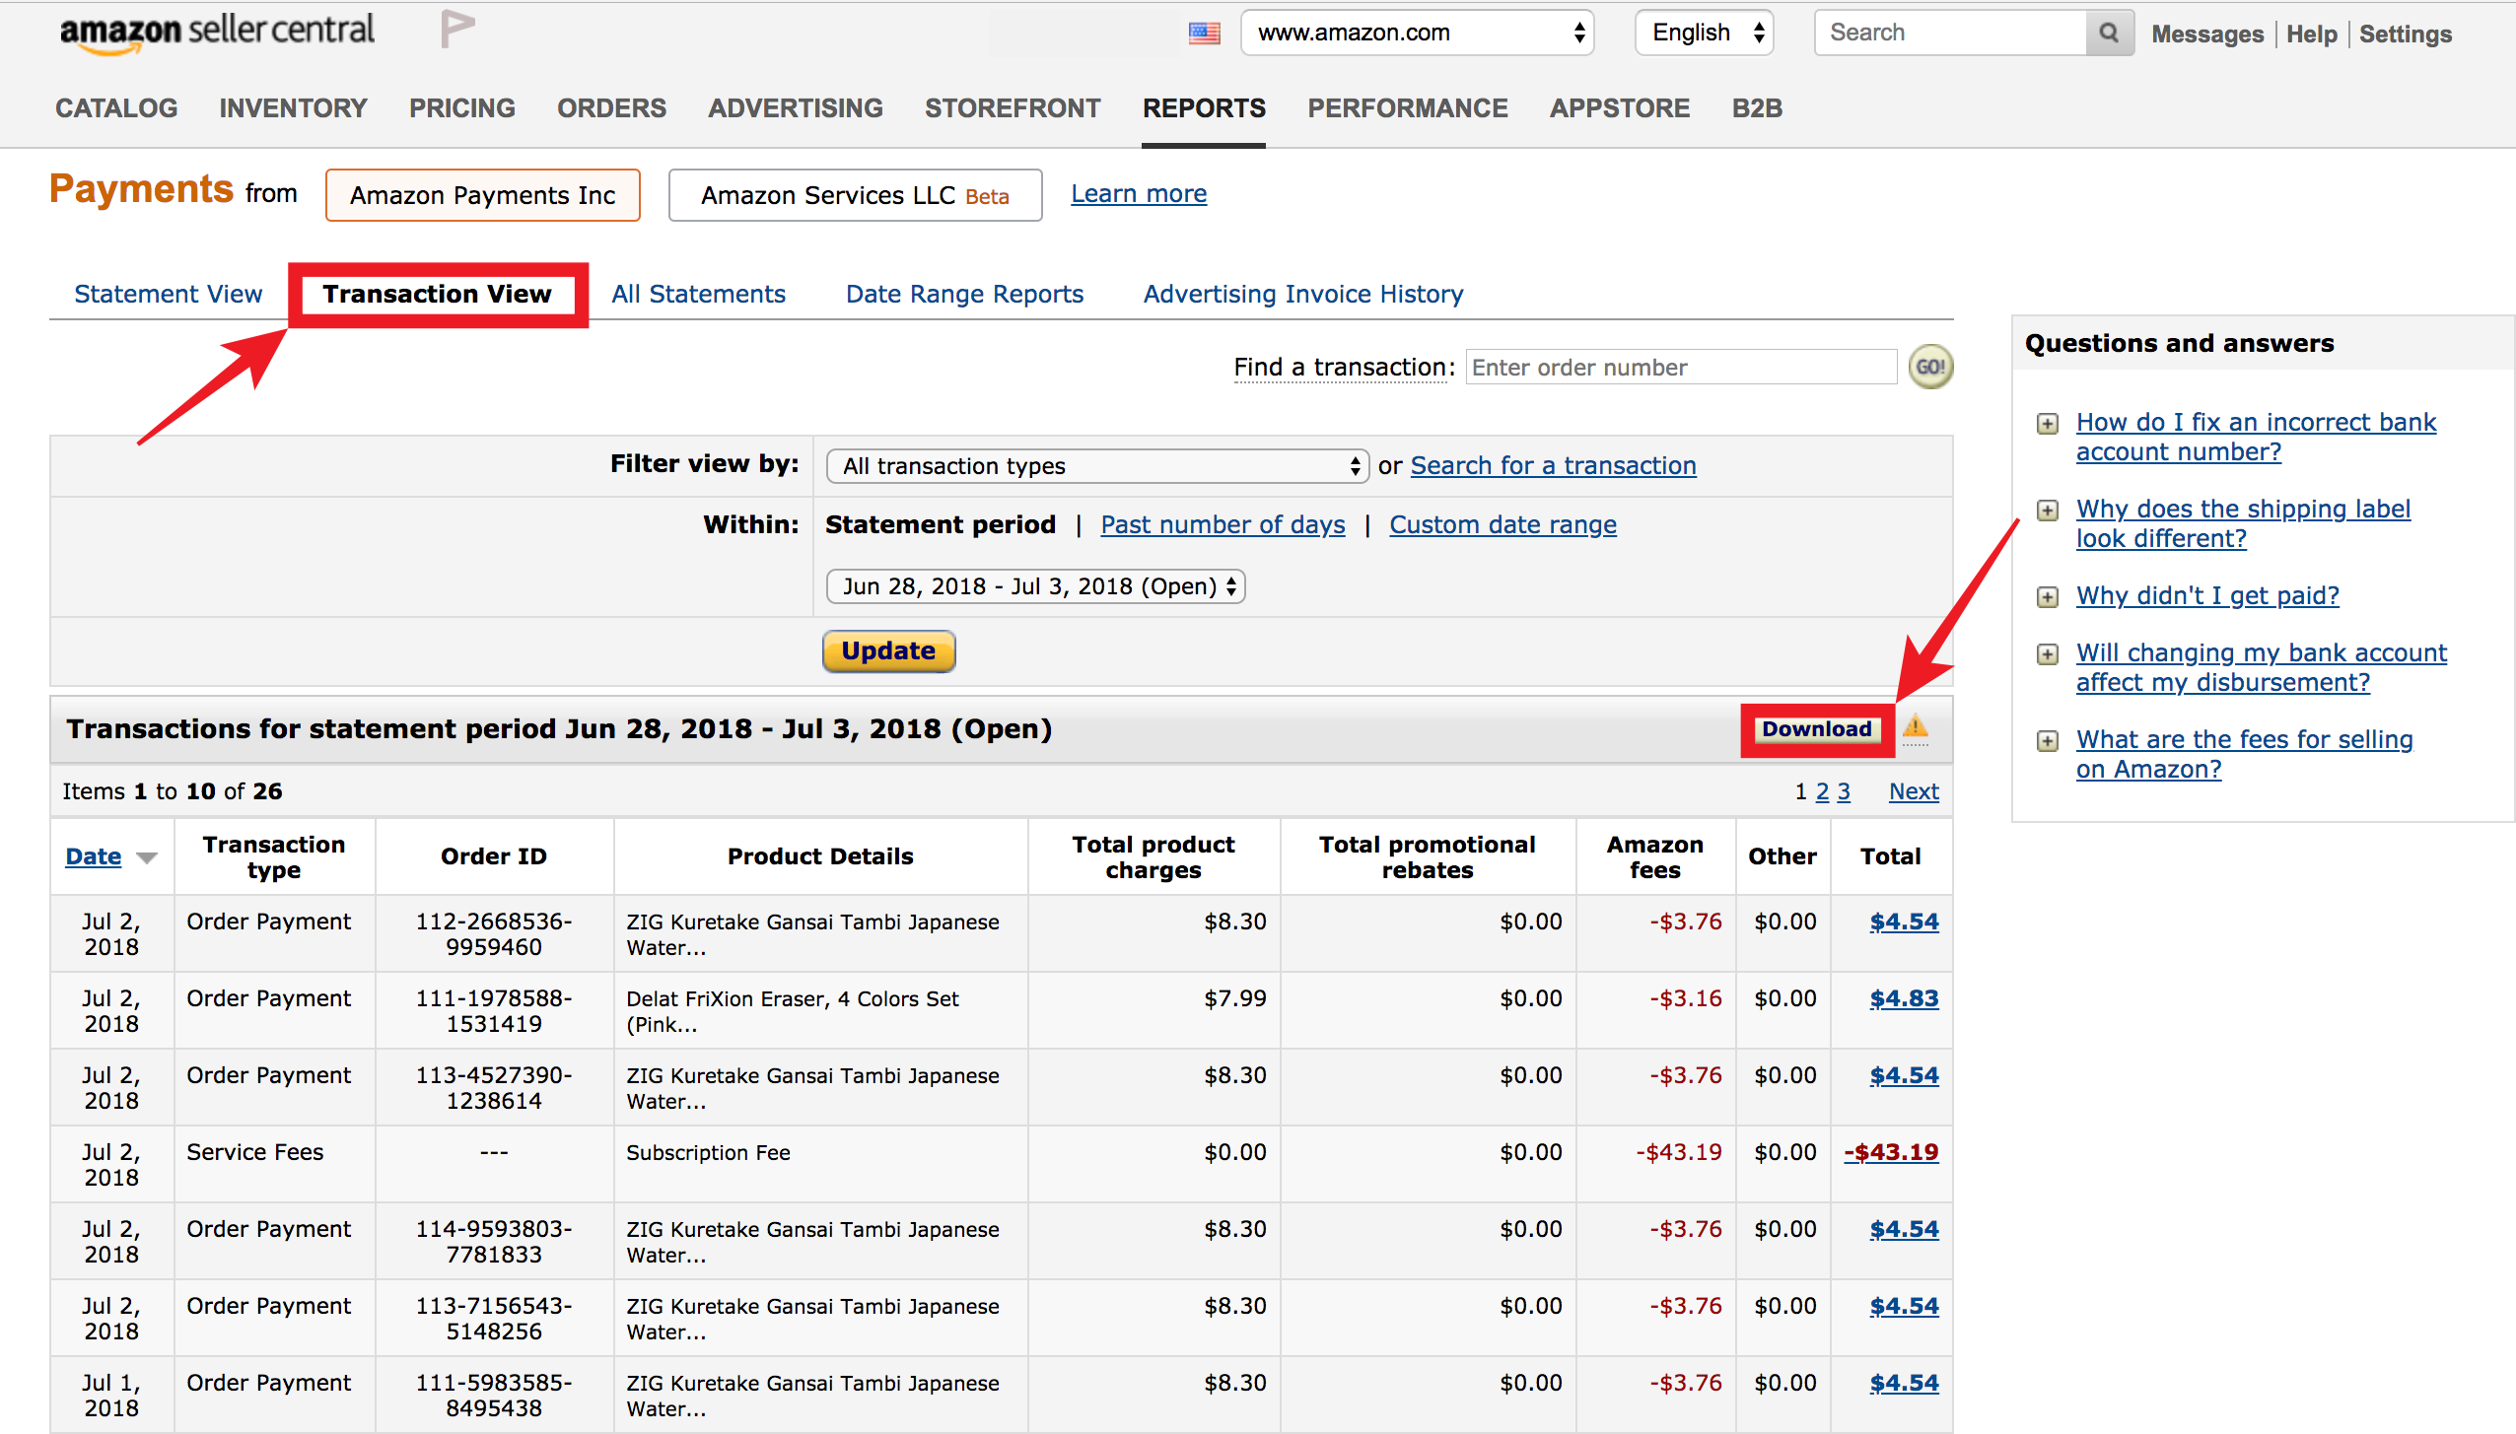Go to page 3 of transactions
Screen dimensions: 2516x1434
1843,791
